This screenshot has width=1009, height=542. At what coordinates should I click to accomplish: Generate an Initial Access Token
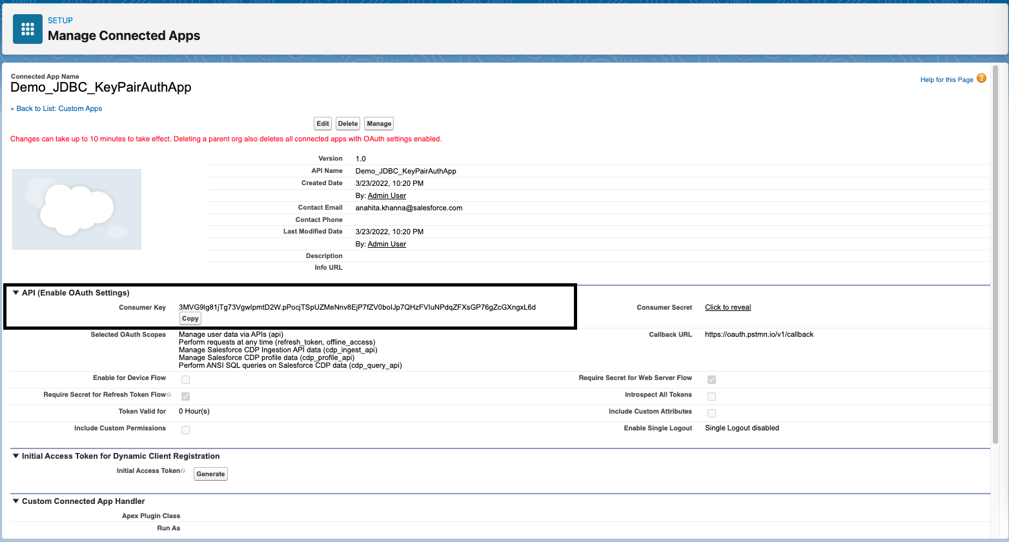210,474
